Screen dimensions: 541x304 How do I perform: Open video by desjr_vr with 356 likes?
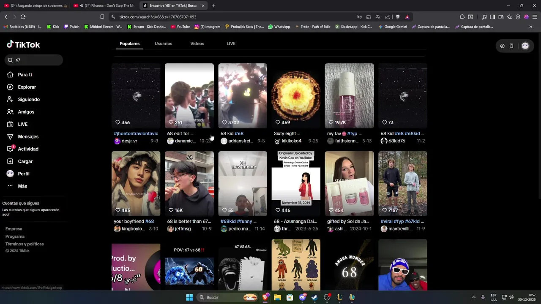(136, 96)
